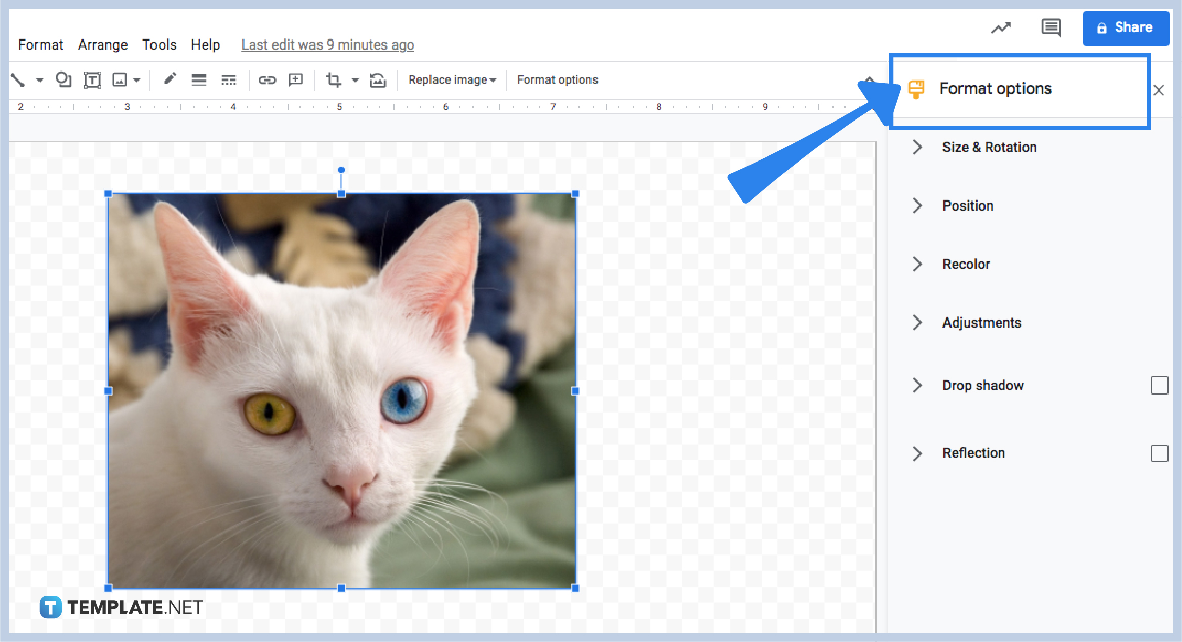This screenshot has height=642, width=1182.
Task: Select the Crop image tool
Action: click(x=334, y=79)
